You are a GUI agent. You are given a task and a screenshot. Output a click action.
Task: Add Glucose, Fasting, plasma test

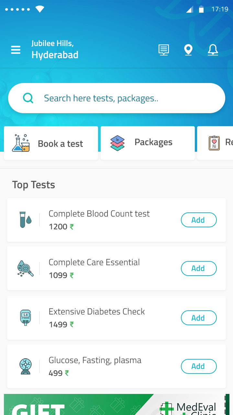tap(198, 366)
